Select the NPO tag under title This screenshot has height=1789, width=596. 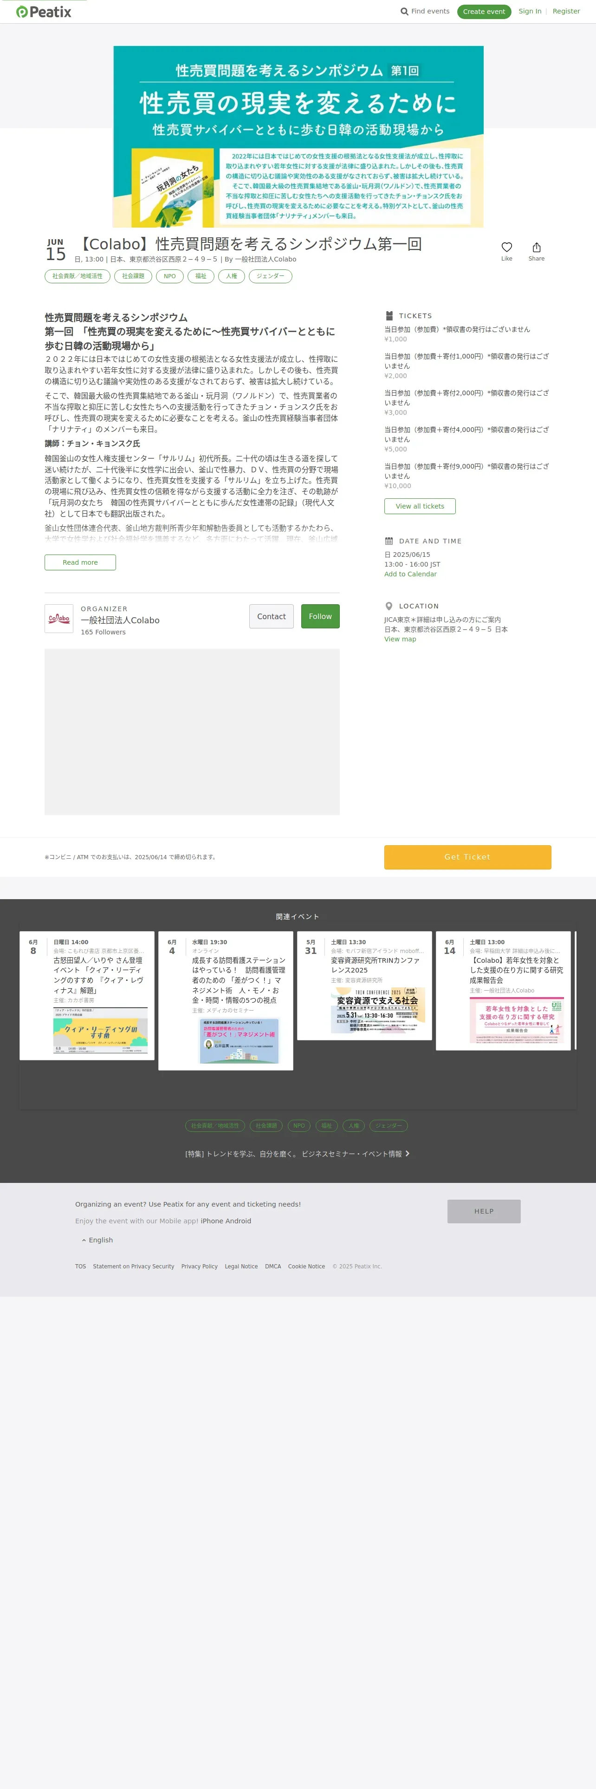pyautogui.click(x=170, y=276)
